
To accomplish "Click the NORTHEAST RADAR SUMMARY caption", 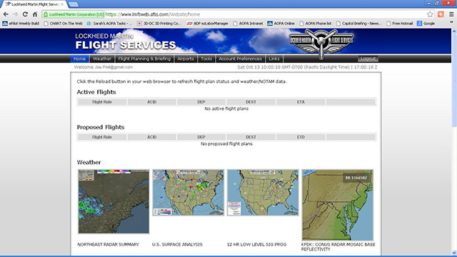I will click(108, 244).
